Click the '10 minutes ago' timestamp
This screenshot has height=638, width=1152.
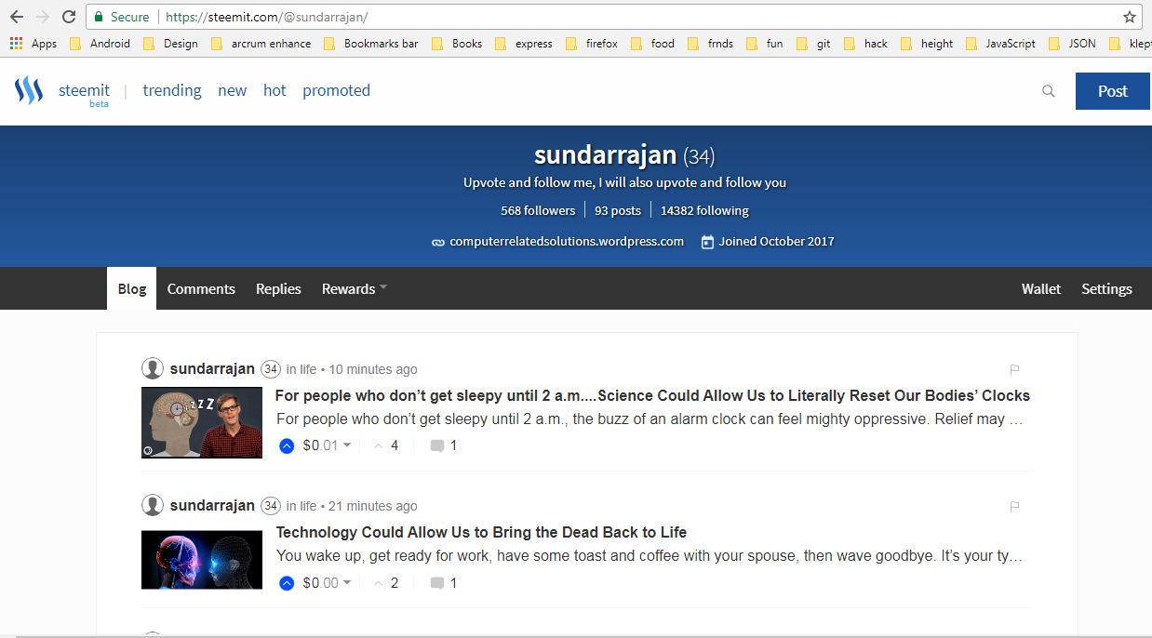373,369
